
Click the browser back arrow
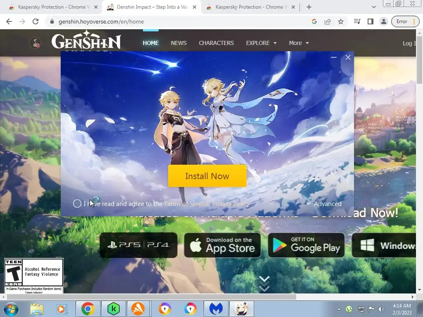[x=9, y=21]
